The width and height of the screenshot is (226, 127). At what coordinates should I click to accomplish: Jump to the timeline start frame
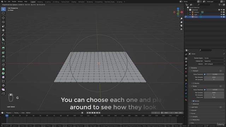[x=88, y=113]
